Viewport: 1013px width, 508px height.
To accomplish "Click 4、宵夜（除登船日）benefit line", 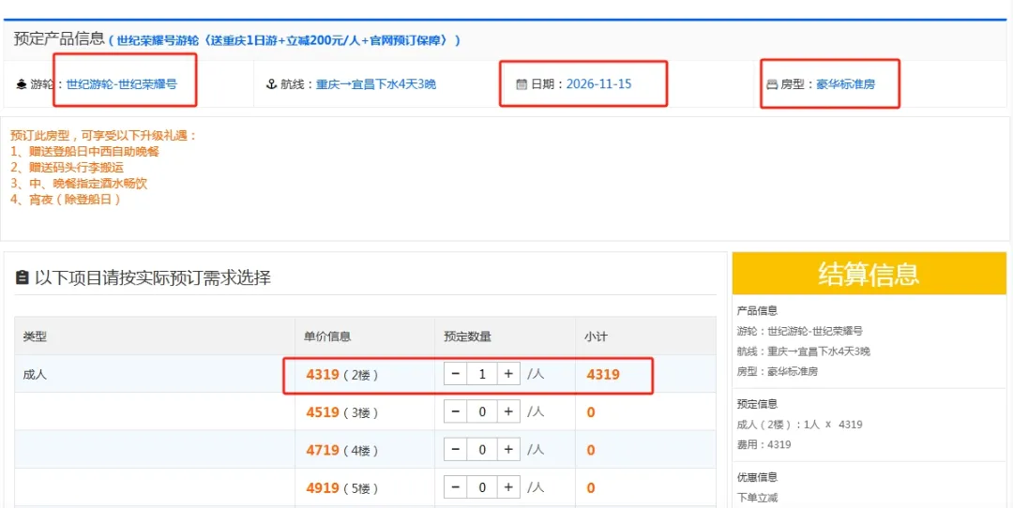I will [66, 200].
